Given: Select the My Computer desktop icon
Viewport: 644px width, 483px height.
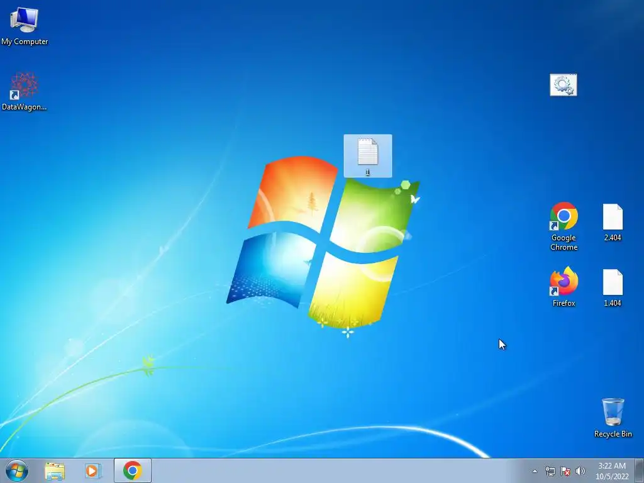Looking at the screenshot, I should tap(25, 26).
